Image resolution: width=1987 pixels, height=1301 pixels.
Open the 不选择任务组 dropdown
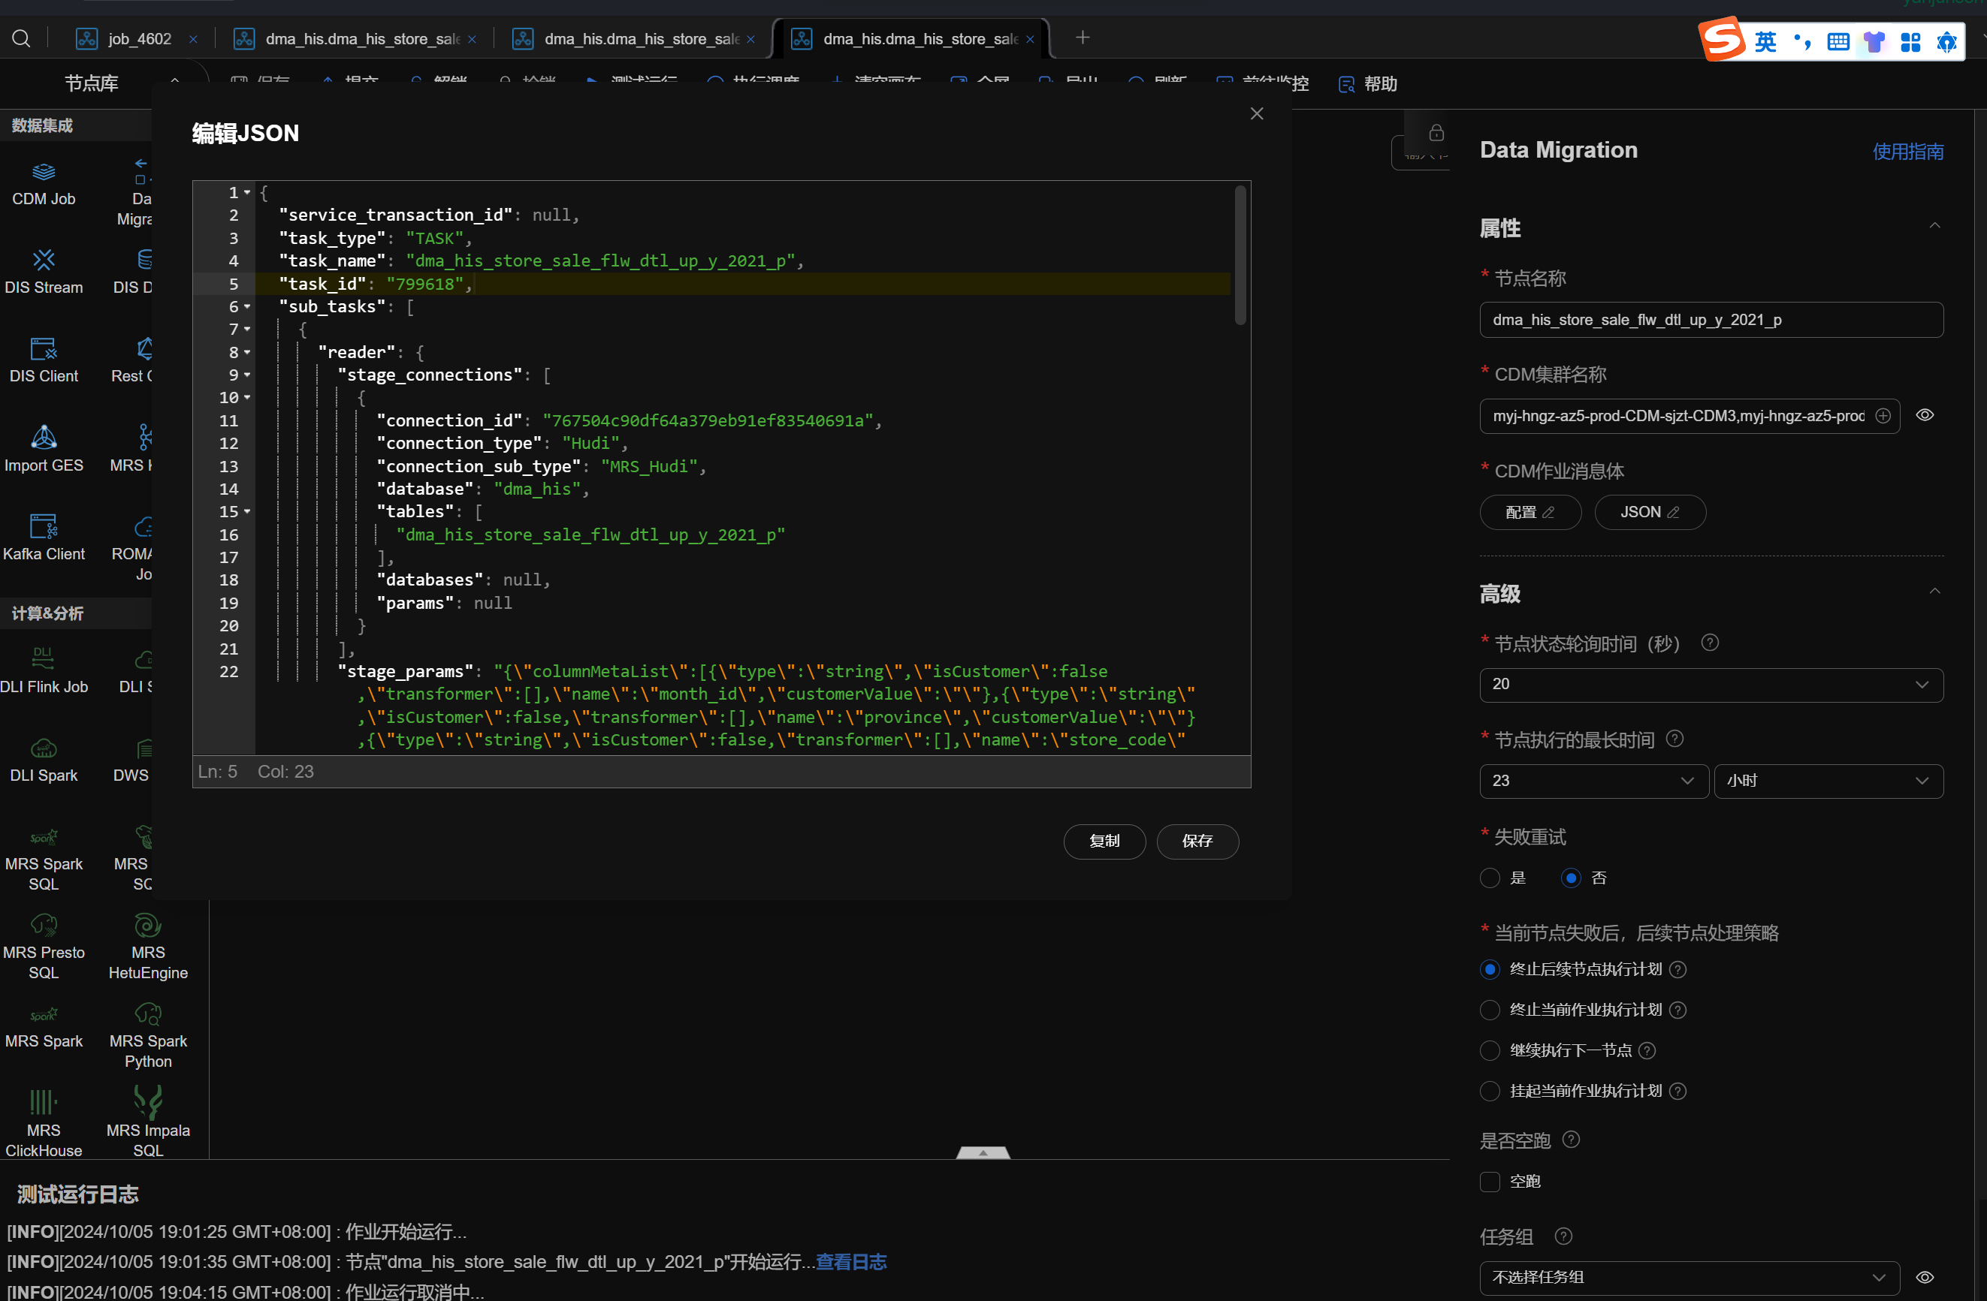(1689, 1278)
